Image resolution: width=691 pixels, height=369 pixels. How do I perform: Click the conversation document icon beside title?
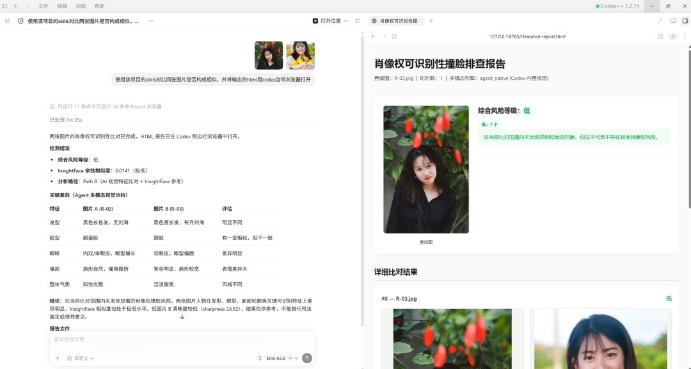coord(20,20)
